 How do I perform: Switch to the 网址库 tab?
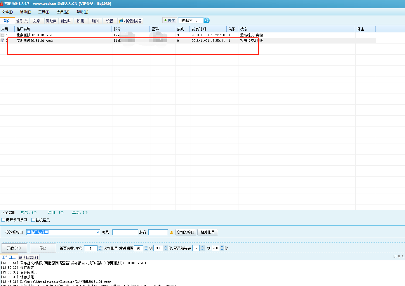(51, 21)
